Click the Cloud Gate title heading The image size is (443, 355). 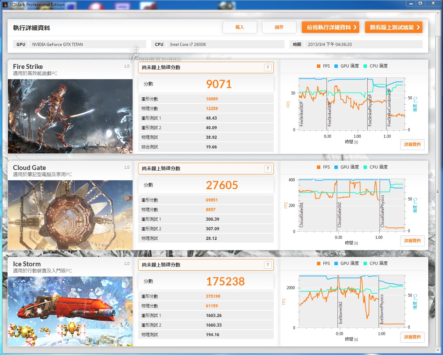coord(29,168)
